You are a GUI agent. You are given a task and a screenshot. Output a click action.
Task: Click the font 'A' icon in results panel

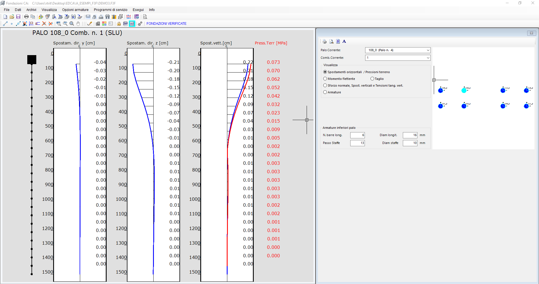click(x=344, y=41)
